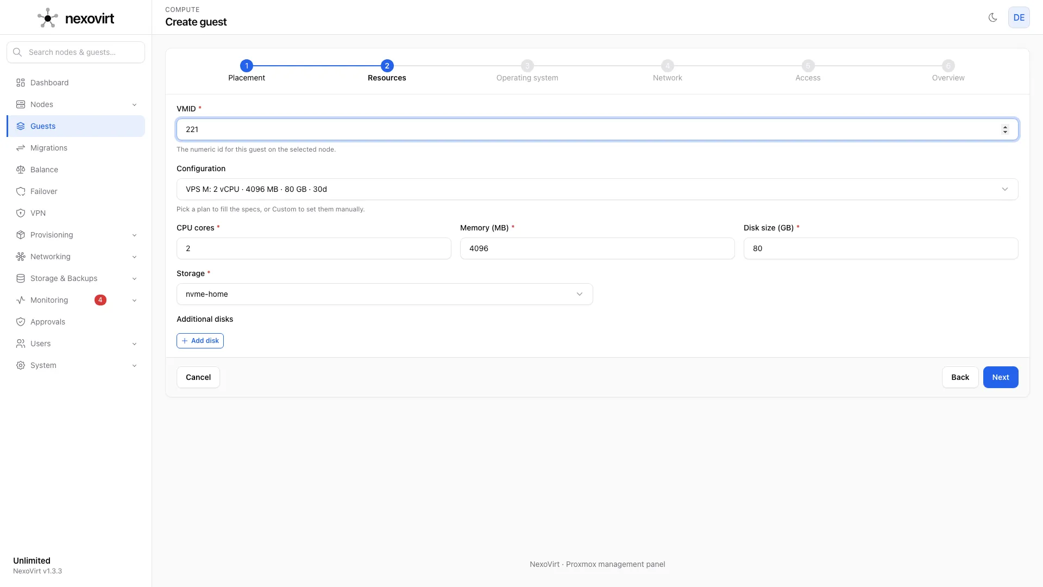Image resolution: width=1043 pixels, height=587 pixels.
Task: Click the Unlimited license label
Action: 32,560
